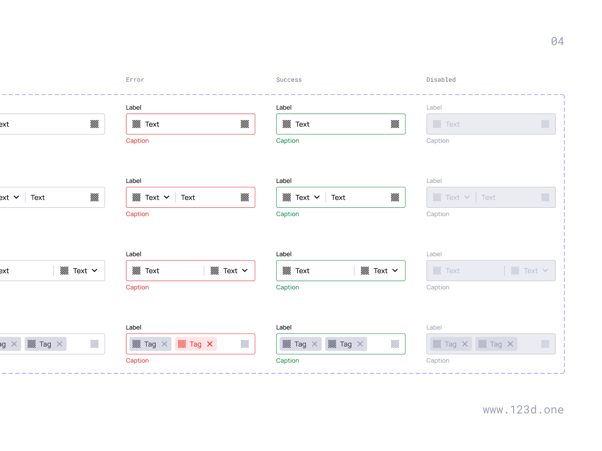Click the trailing grid icon in the Error split field
Image resolution: width=602 pixels, height=451 pixels.
245,197
